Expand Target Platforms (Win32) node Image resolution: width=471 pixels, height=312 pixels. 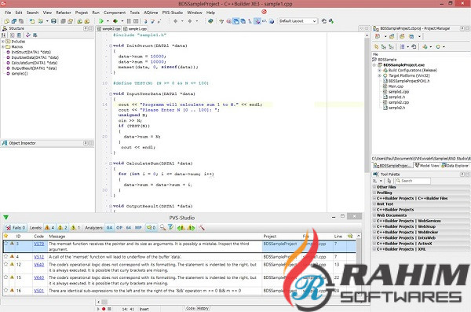(379, 75)
